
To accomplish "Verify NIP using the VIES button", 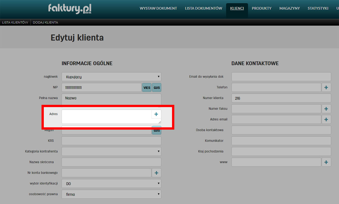I will [147, 88].
